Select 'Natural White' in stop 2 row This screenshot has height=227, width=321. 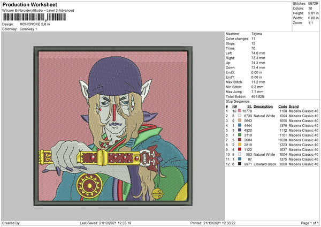click(x=264, y=116)
